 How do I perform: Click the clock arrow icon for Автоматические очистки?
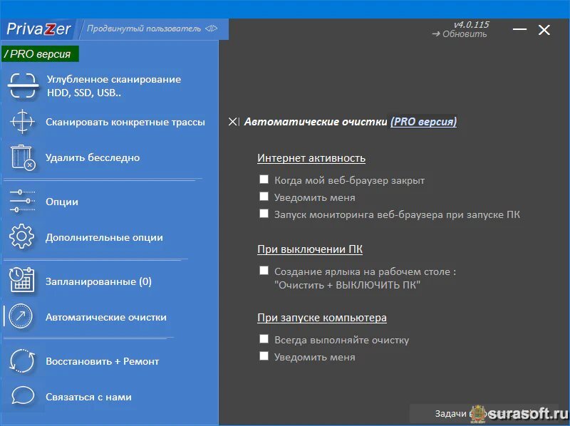tap(21, 316)
